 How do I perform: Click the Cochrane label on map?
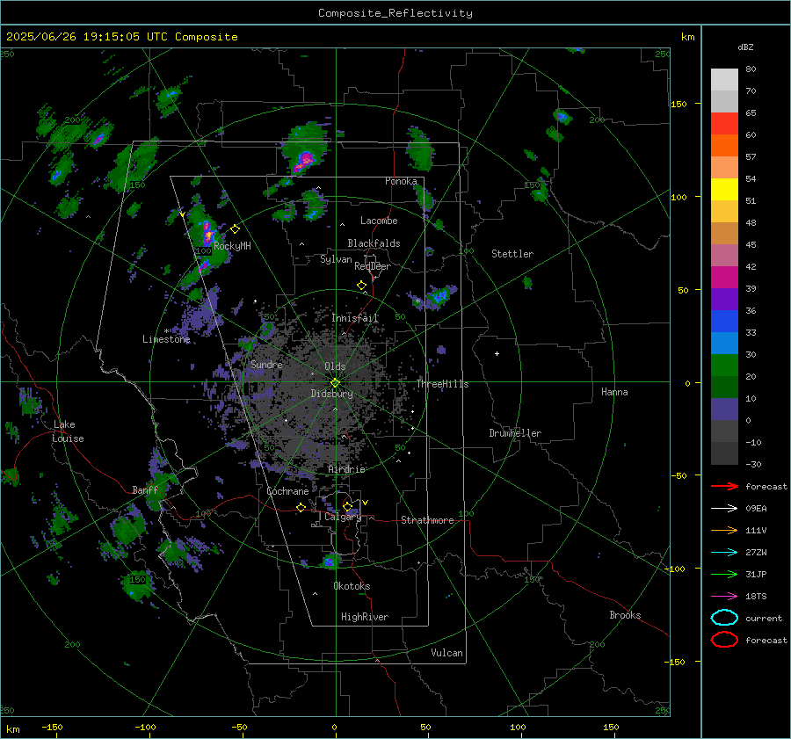[x=287, y=491]
